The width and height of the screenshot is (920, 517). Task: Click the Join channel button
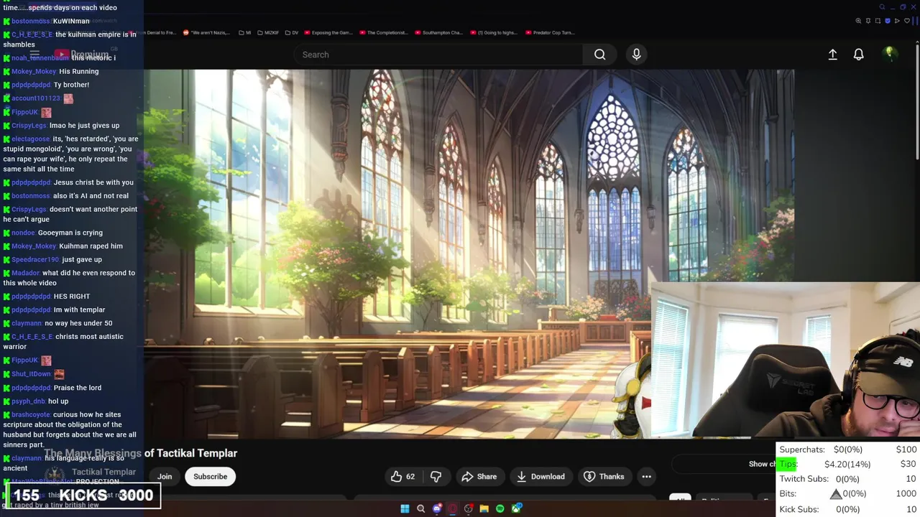[x=165, y=476]
